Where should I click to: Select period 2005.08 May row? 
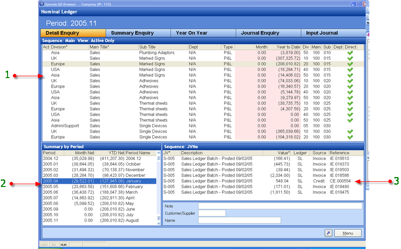point(99,204)
